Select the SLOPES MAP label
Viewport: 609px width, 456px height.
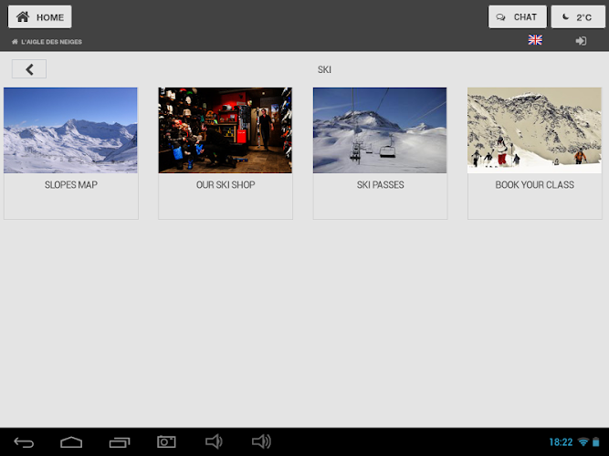tap(70, 185)
